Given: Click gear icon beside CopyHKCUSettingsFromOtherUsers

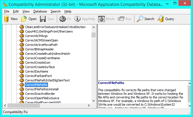Looking at the screenshot, I should (22, 31).
